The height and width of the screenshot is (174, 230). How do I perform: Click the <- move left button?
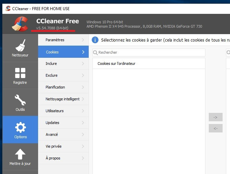[215, 128]
